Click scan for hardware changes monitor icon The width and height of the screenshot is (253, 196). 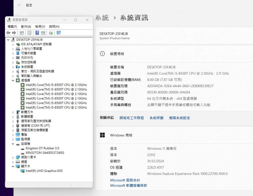pos(59,33)
